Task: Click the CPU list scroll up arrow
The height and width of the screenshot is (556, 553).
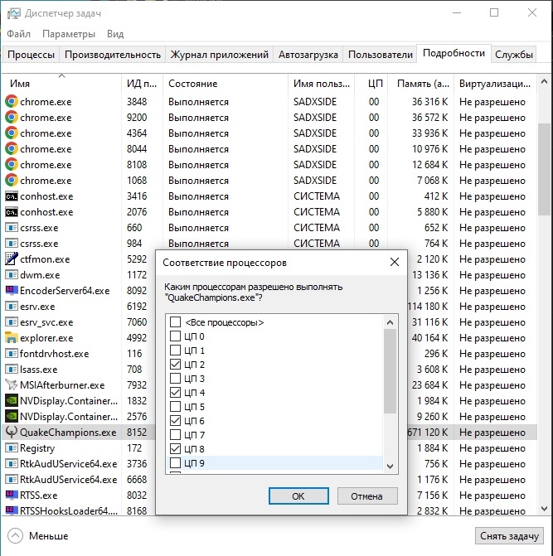Action: 390,322
